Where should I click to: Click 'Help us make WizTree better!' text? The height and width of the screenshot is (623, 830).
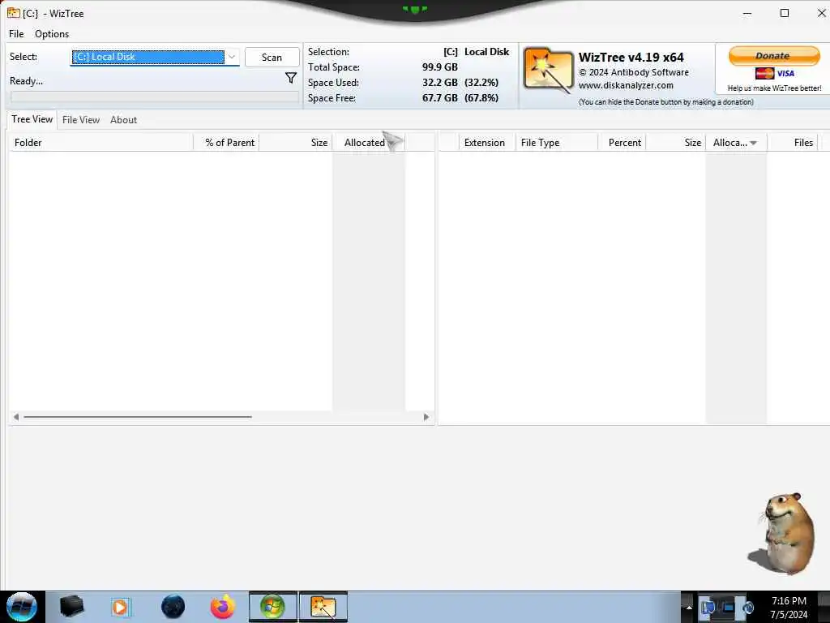coord(774,88)
